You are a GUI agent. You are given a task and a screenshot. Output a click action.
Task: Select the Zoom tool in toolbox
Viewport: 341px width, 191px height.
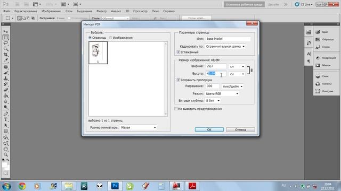tap(6, 154)
